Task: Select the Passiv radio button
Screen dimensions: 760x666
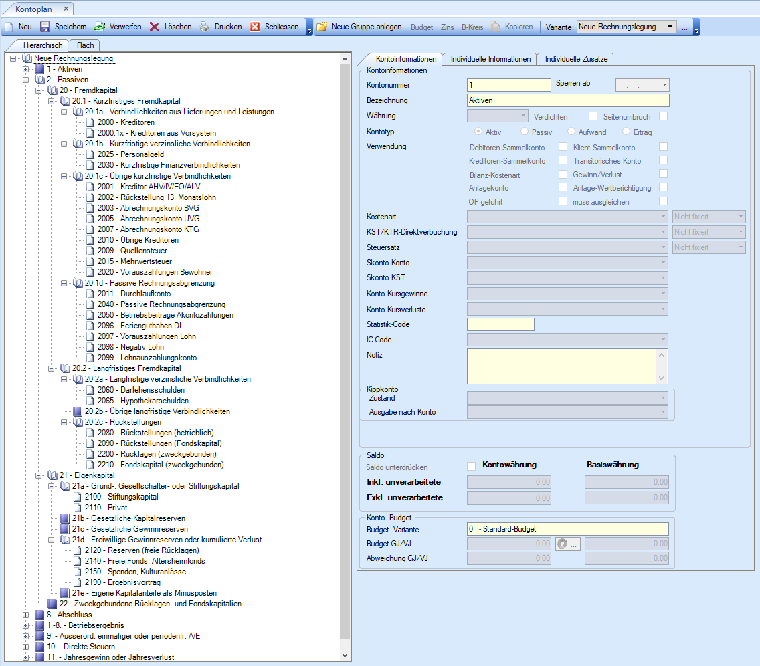Action: pos(525,131)
